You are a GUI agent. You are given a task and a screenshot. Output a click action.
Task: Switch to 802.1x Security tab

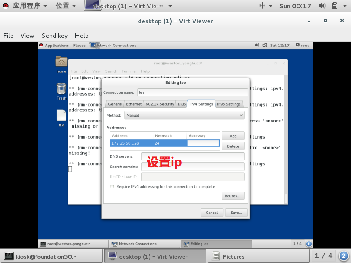160,104
